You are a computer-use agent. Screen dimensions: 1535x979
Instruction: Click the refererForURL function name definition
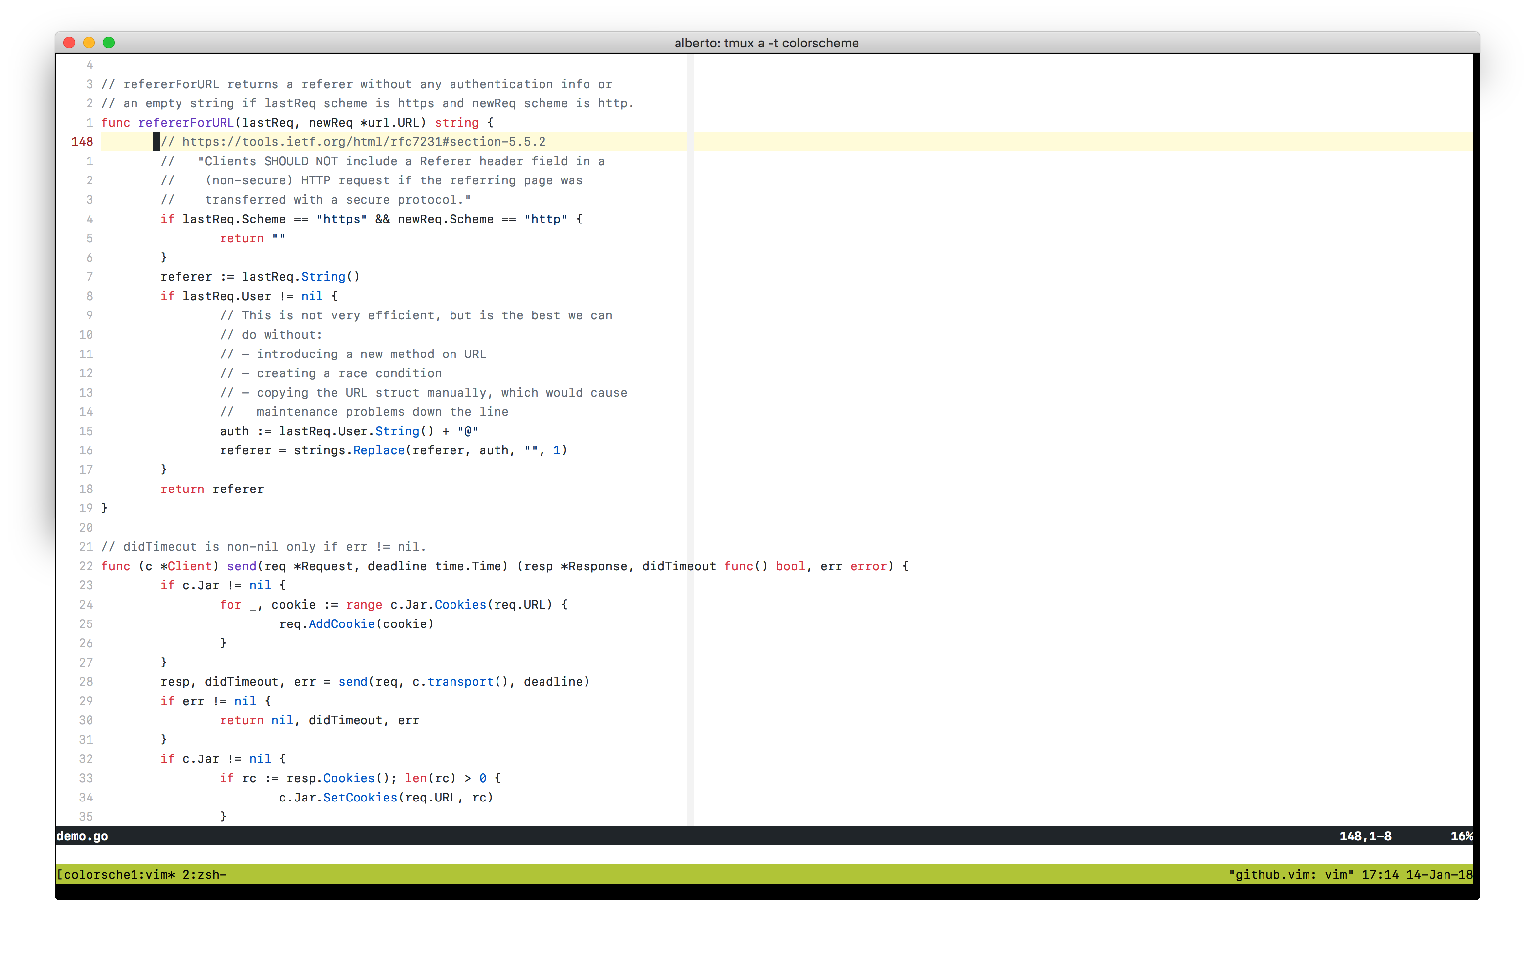[x=185, y=123]
